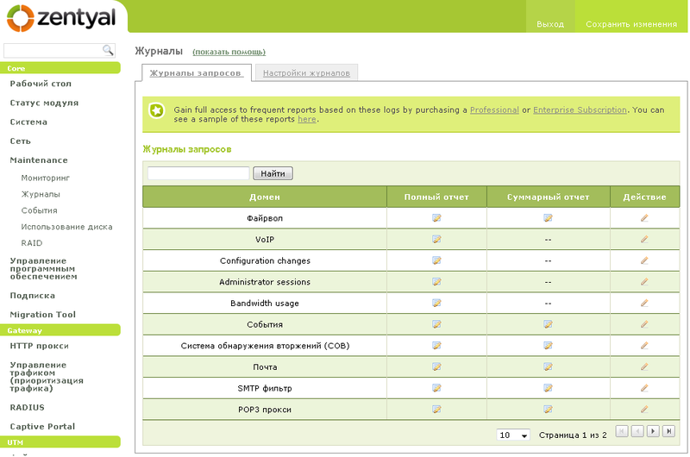Viewport: 690px width, 457px height.
Task: Open full report for Почта
Action: (436, 366)
